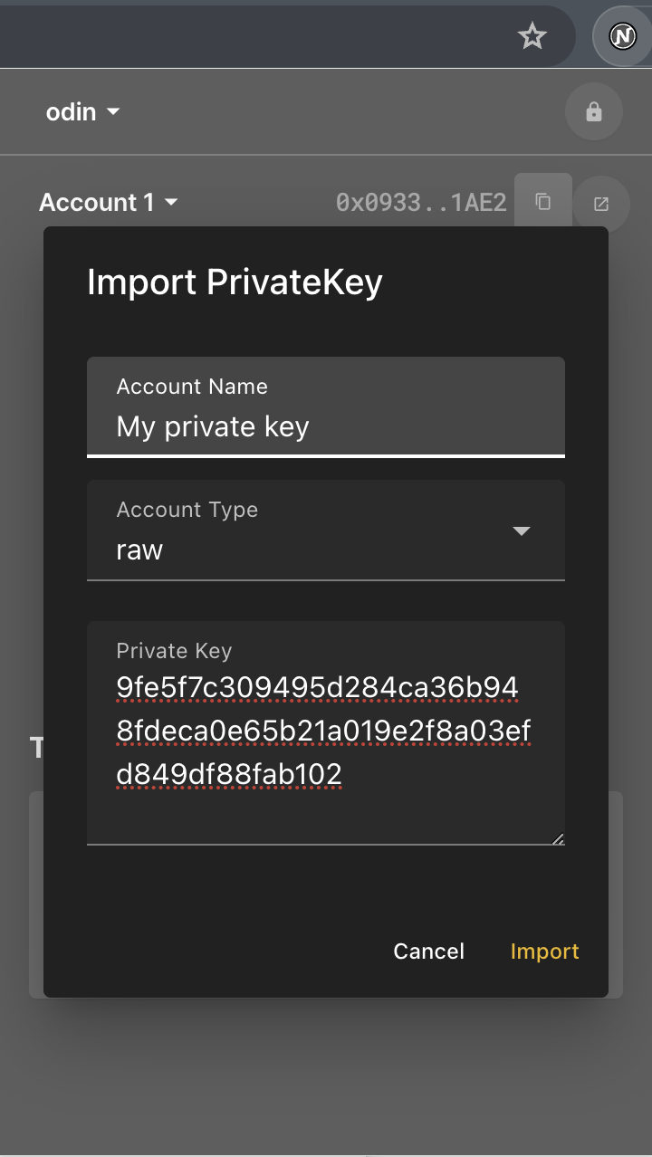652x1157 pixels.
Task: Open the account in external explorer
Action: point(600,203)
